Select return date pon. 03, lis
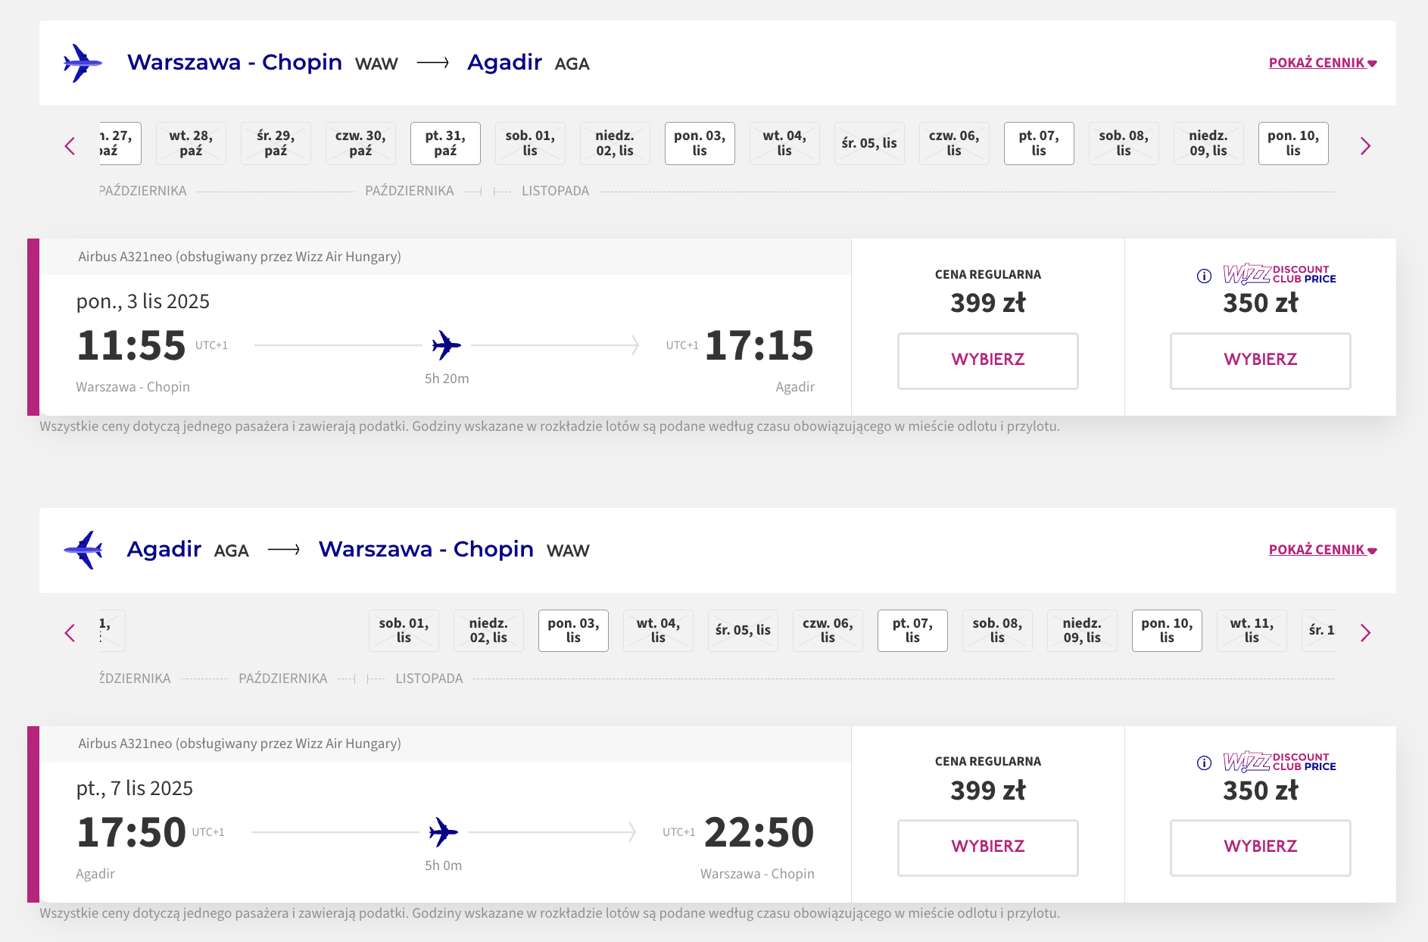This screenshot has height=942, width=1428. click(x=573, y=630)
